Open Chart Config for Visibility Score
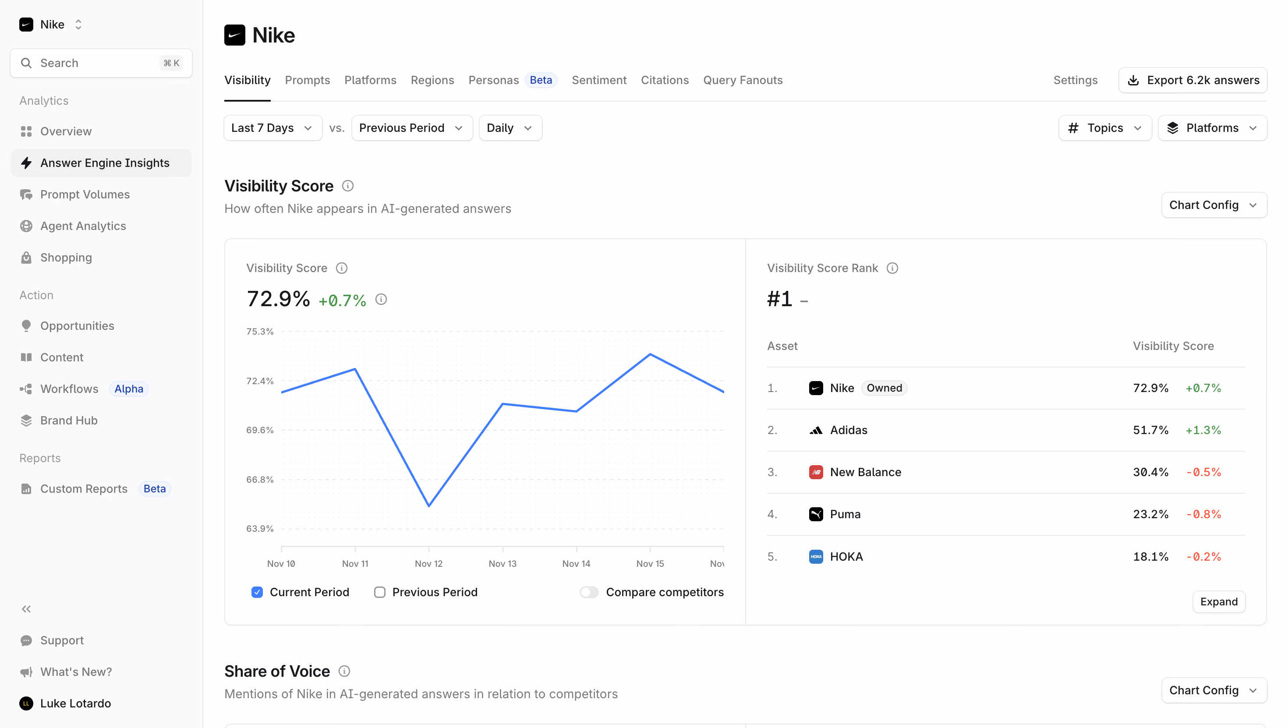This screenshot has width=1288, height=728. point(1214,205)
